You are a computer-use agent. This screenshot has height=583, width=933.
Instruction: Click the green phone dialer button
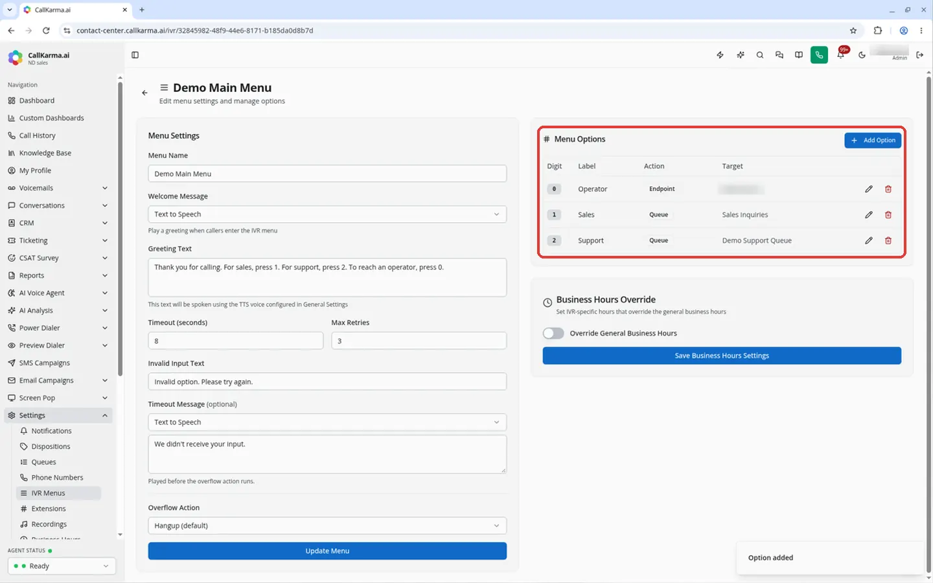click(819, 55)
